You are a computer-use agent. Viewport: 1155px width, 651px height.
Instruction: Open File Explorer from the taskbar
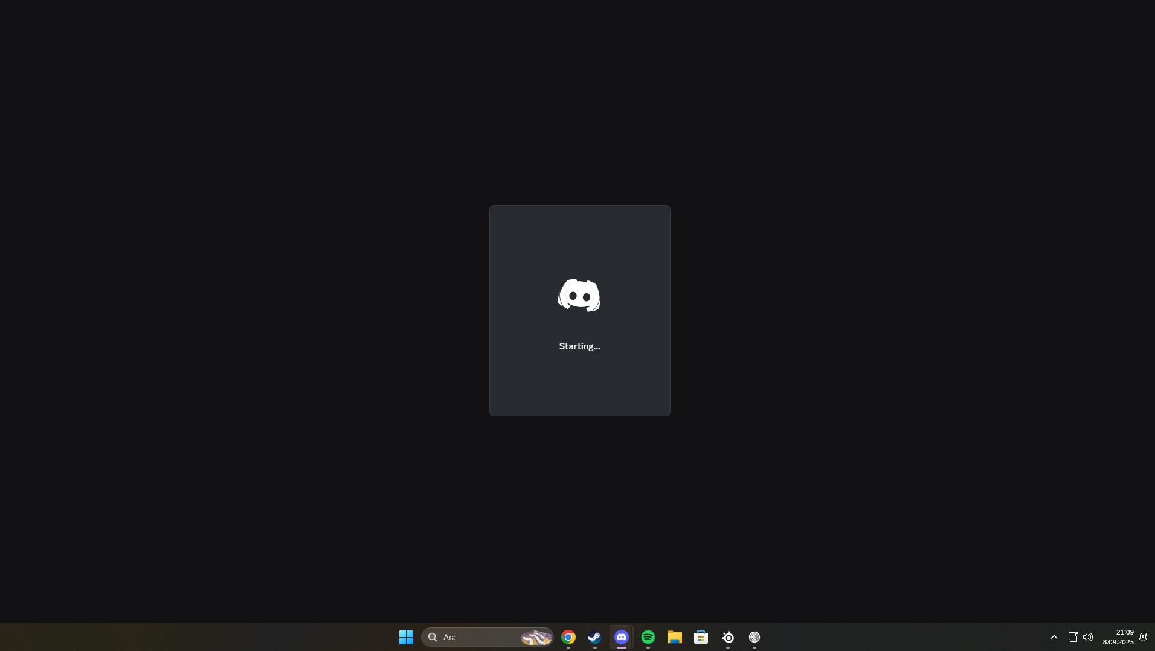pos(675,637)
